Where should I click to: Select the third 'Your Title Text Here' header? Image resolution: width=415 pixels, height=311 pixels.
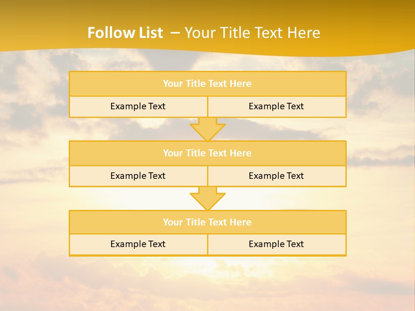[x=207, y=222]
